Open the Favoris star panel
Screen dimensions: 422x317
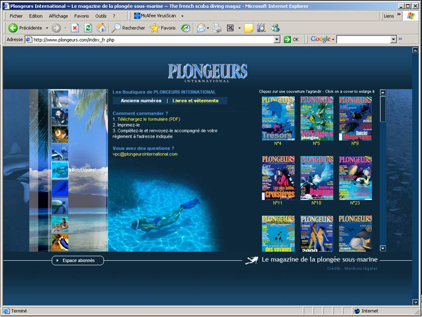click(x=163, y=28)
